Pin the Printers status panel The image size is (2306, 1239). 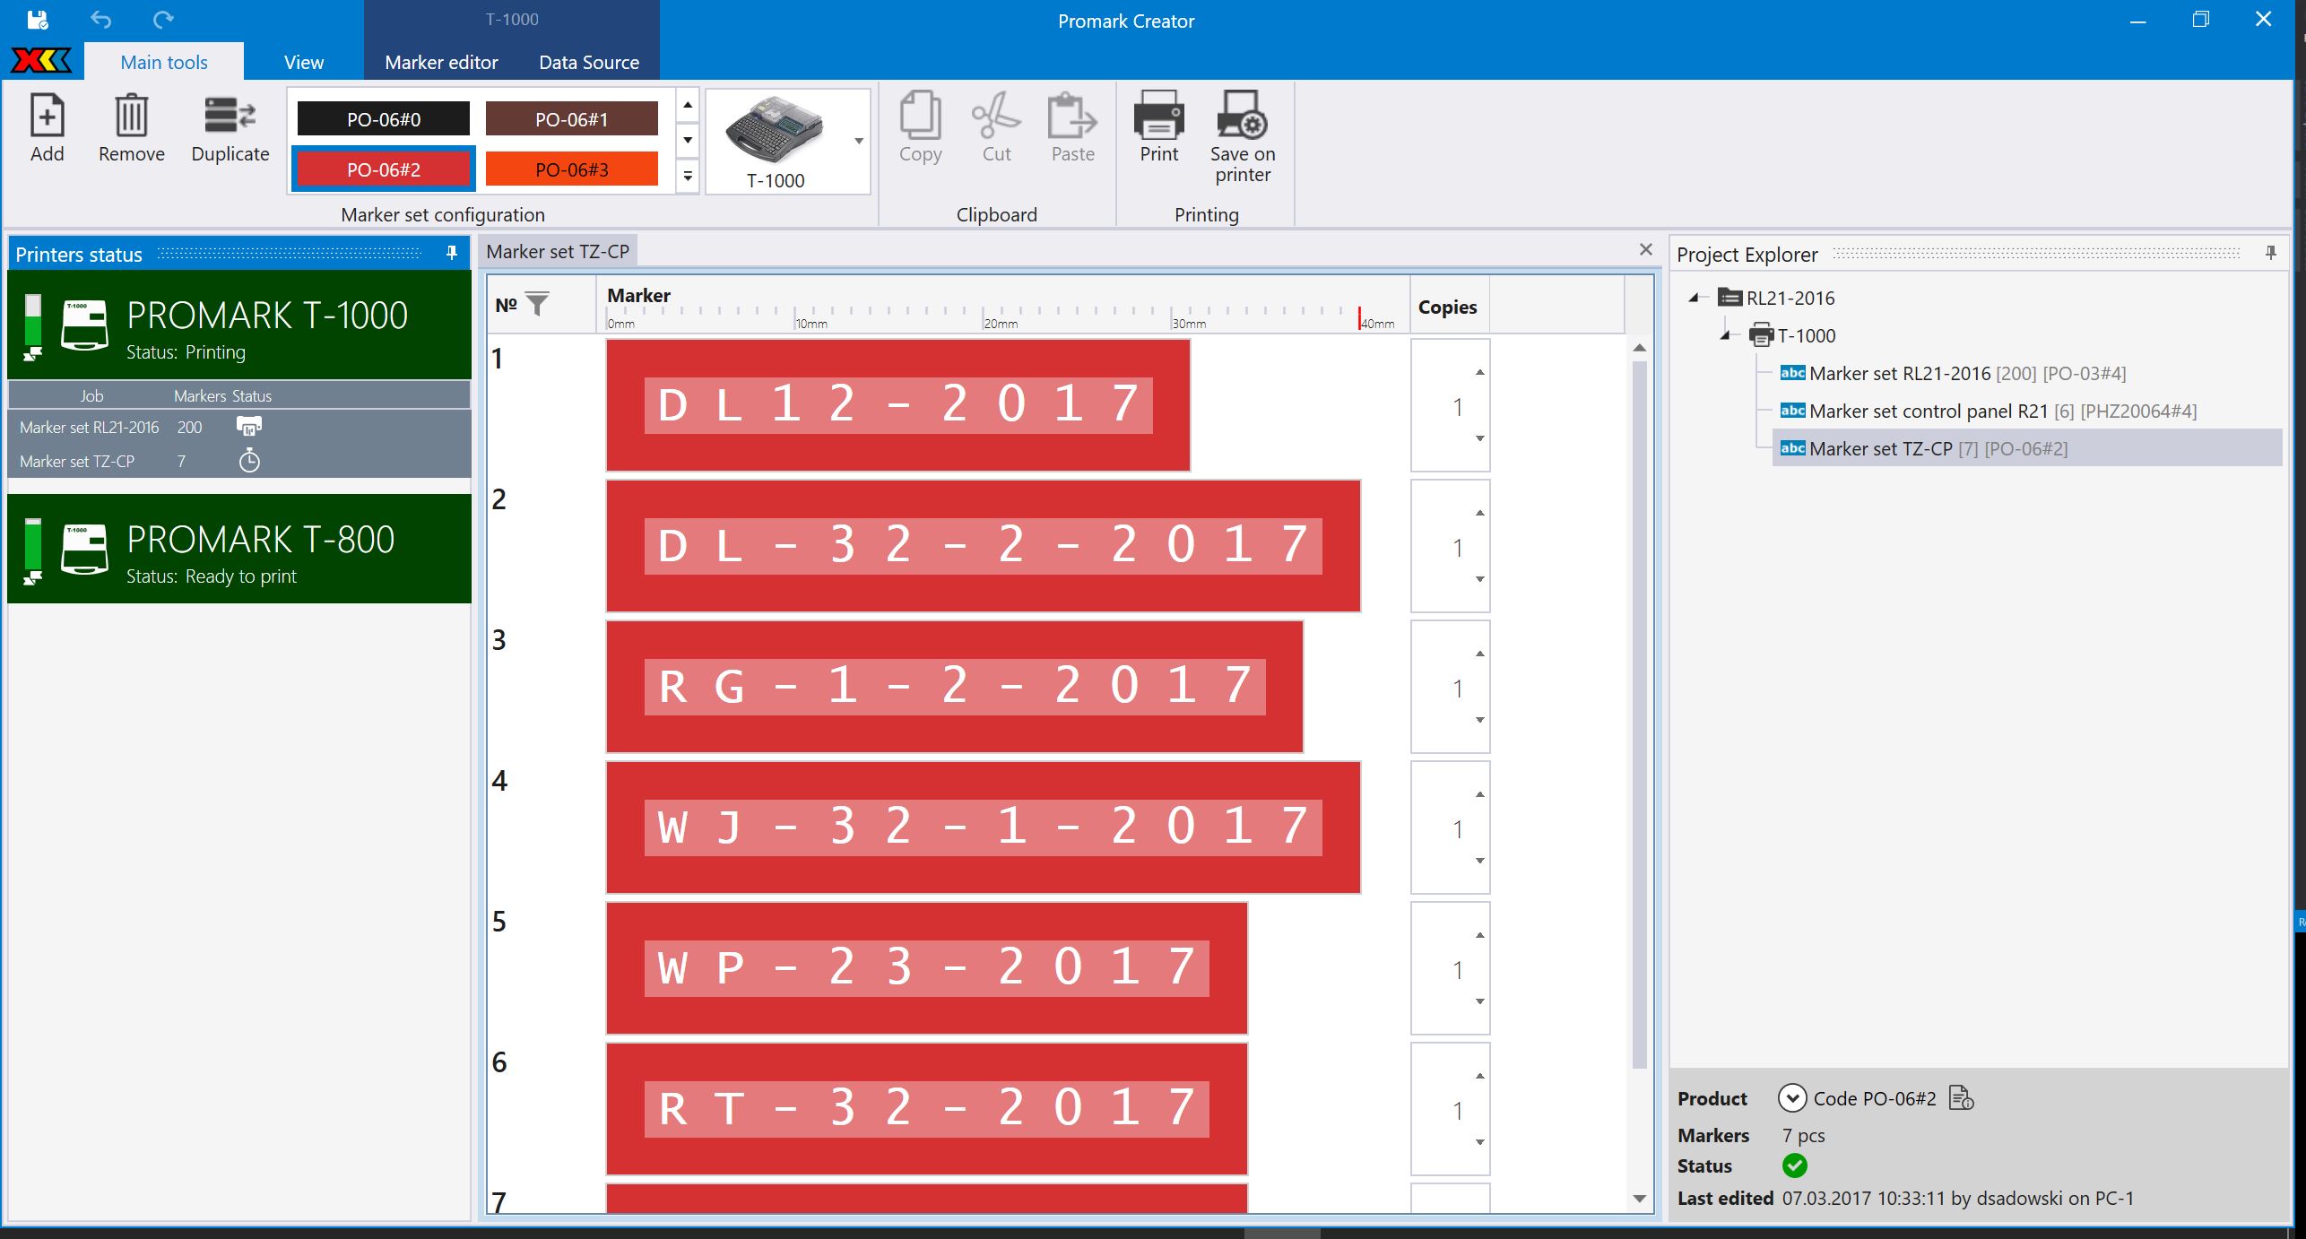(x=452, y=254)
